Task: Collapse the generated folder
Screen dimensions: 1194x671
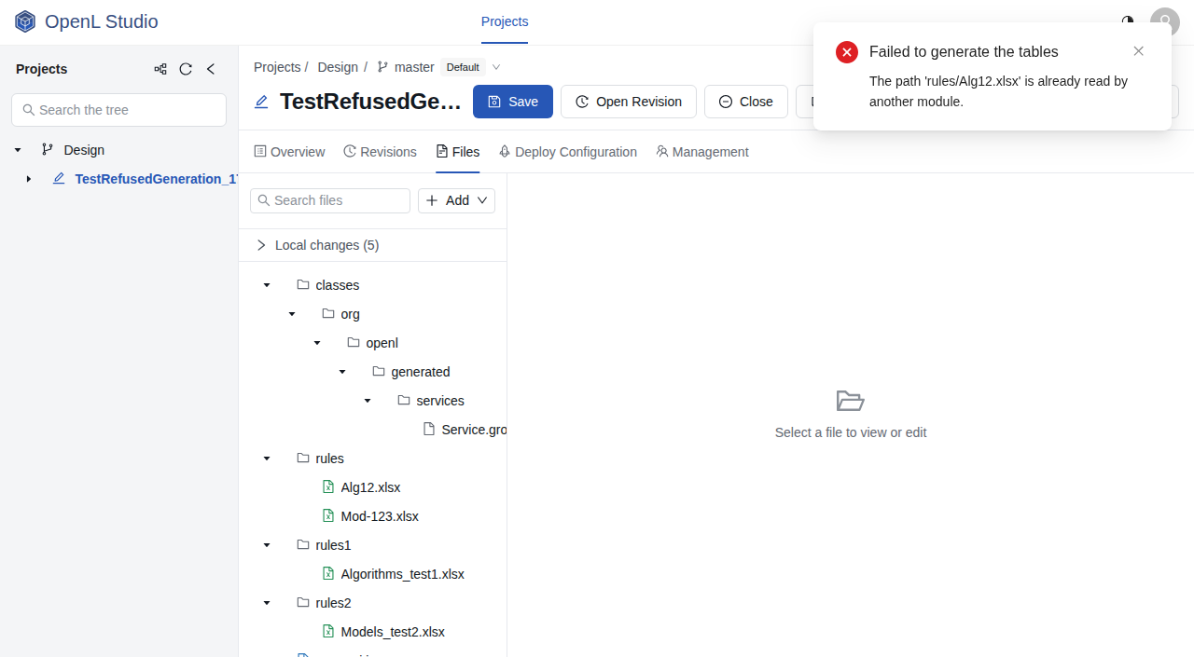Action: 342,372
